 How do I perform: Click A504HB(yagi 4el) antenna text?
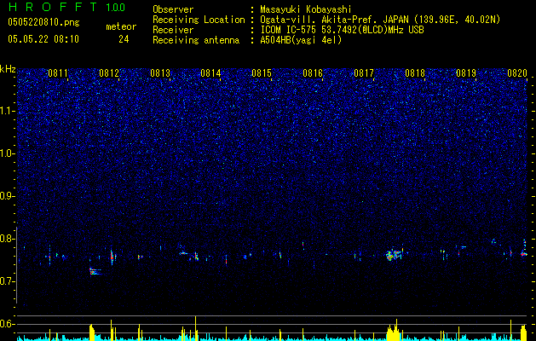click(x=301, y=40)
